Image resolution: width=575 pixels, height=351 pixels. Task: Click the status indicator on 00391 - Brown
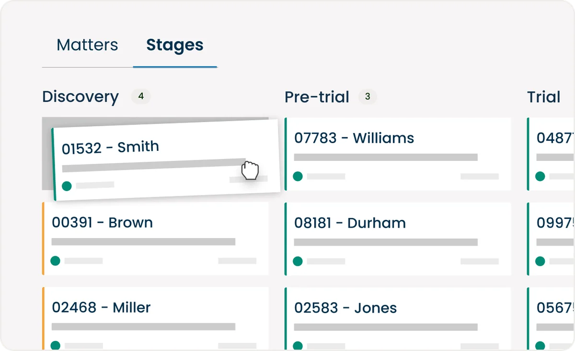[x=55, y=261]
